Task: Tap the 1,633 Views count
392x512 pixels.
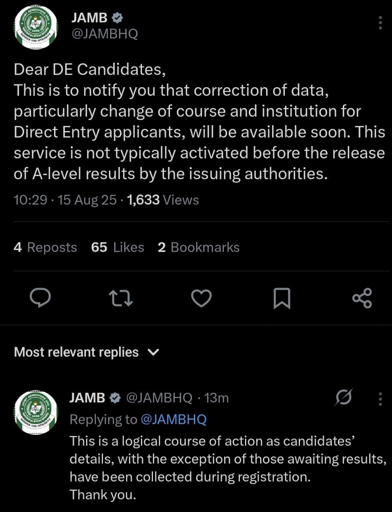Action: (163, 200)
